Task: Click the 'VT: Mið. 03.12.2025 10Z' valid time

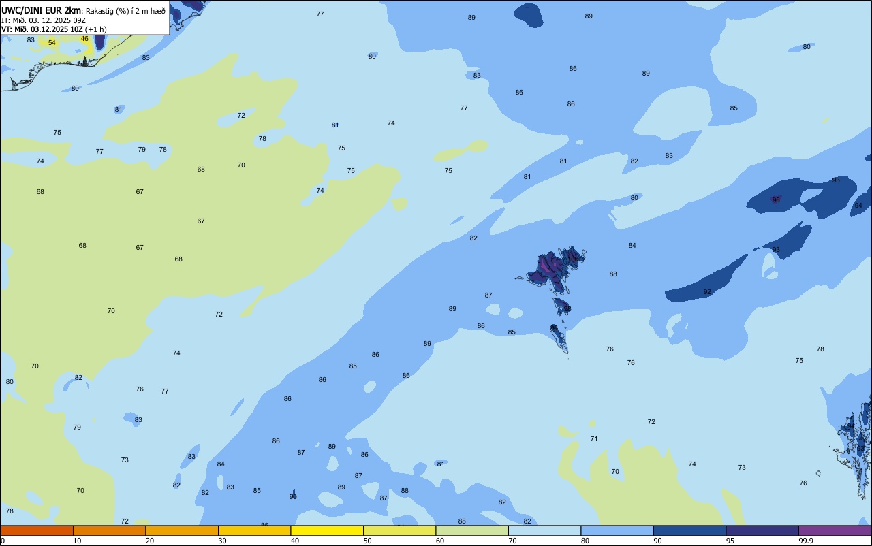Action: pos(42,29)
